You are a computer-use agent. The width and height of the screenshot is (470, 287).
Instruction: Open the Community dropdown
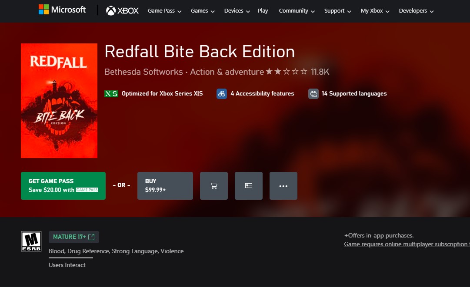[x=296, y=11]
